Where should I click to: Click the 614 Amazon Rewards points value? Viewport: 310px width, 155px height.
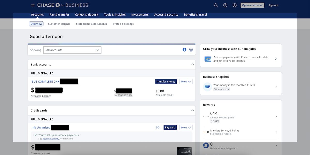coord(214,113)
